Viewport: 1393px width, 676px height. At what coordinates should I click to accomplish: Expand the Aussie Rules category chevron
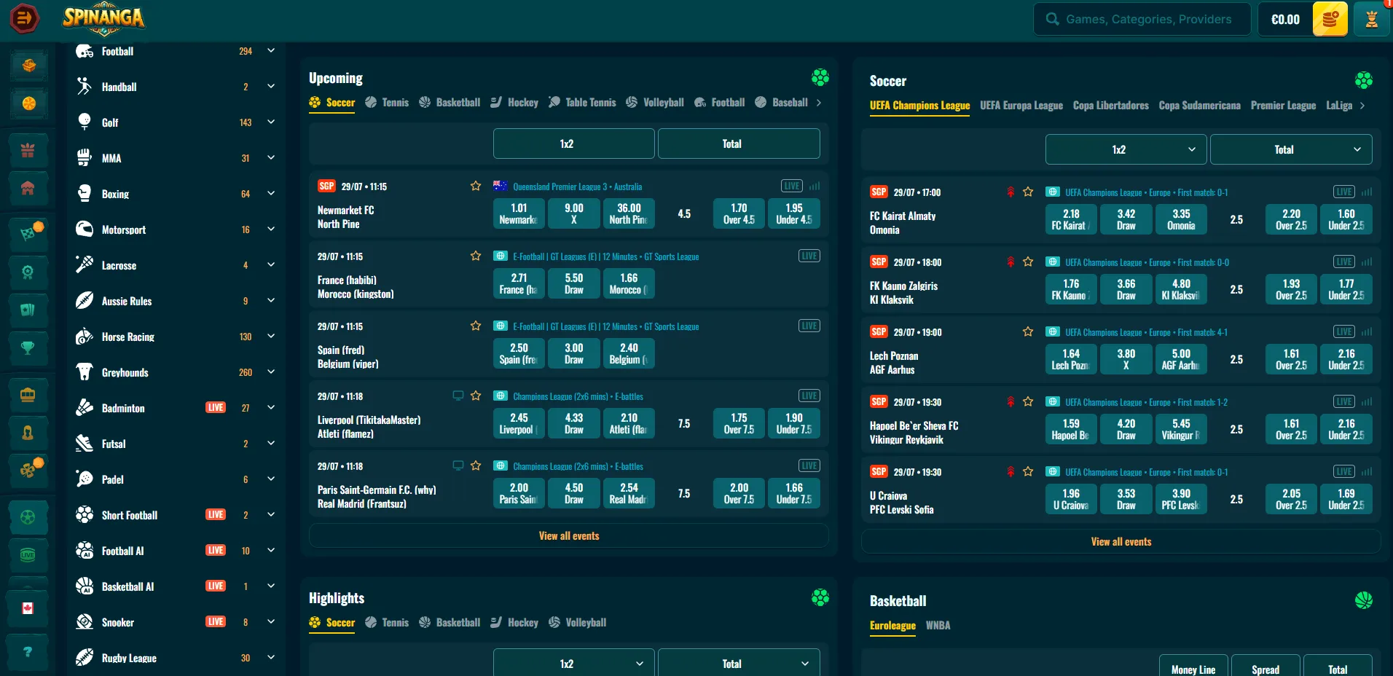(271, 301)
